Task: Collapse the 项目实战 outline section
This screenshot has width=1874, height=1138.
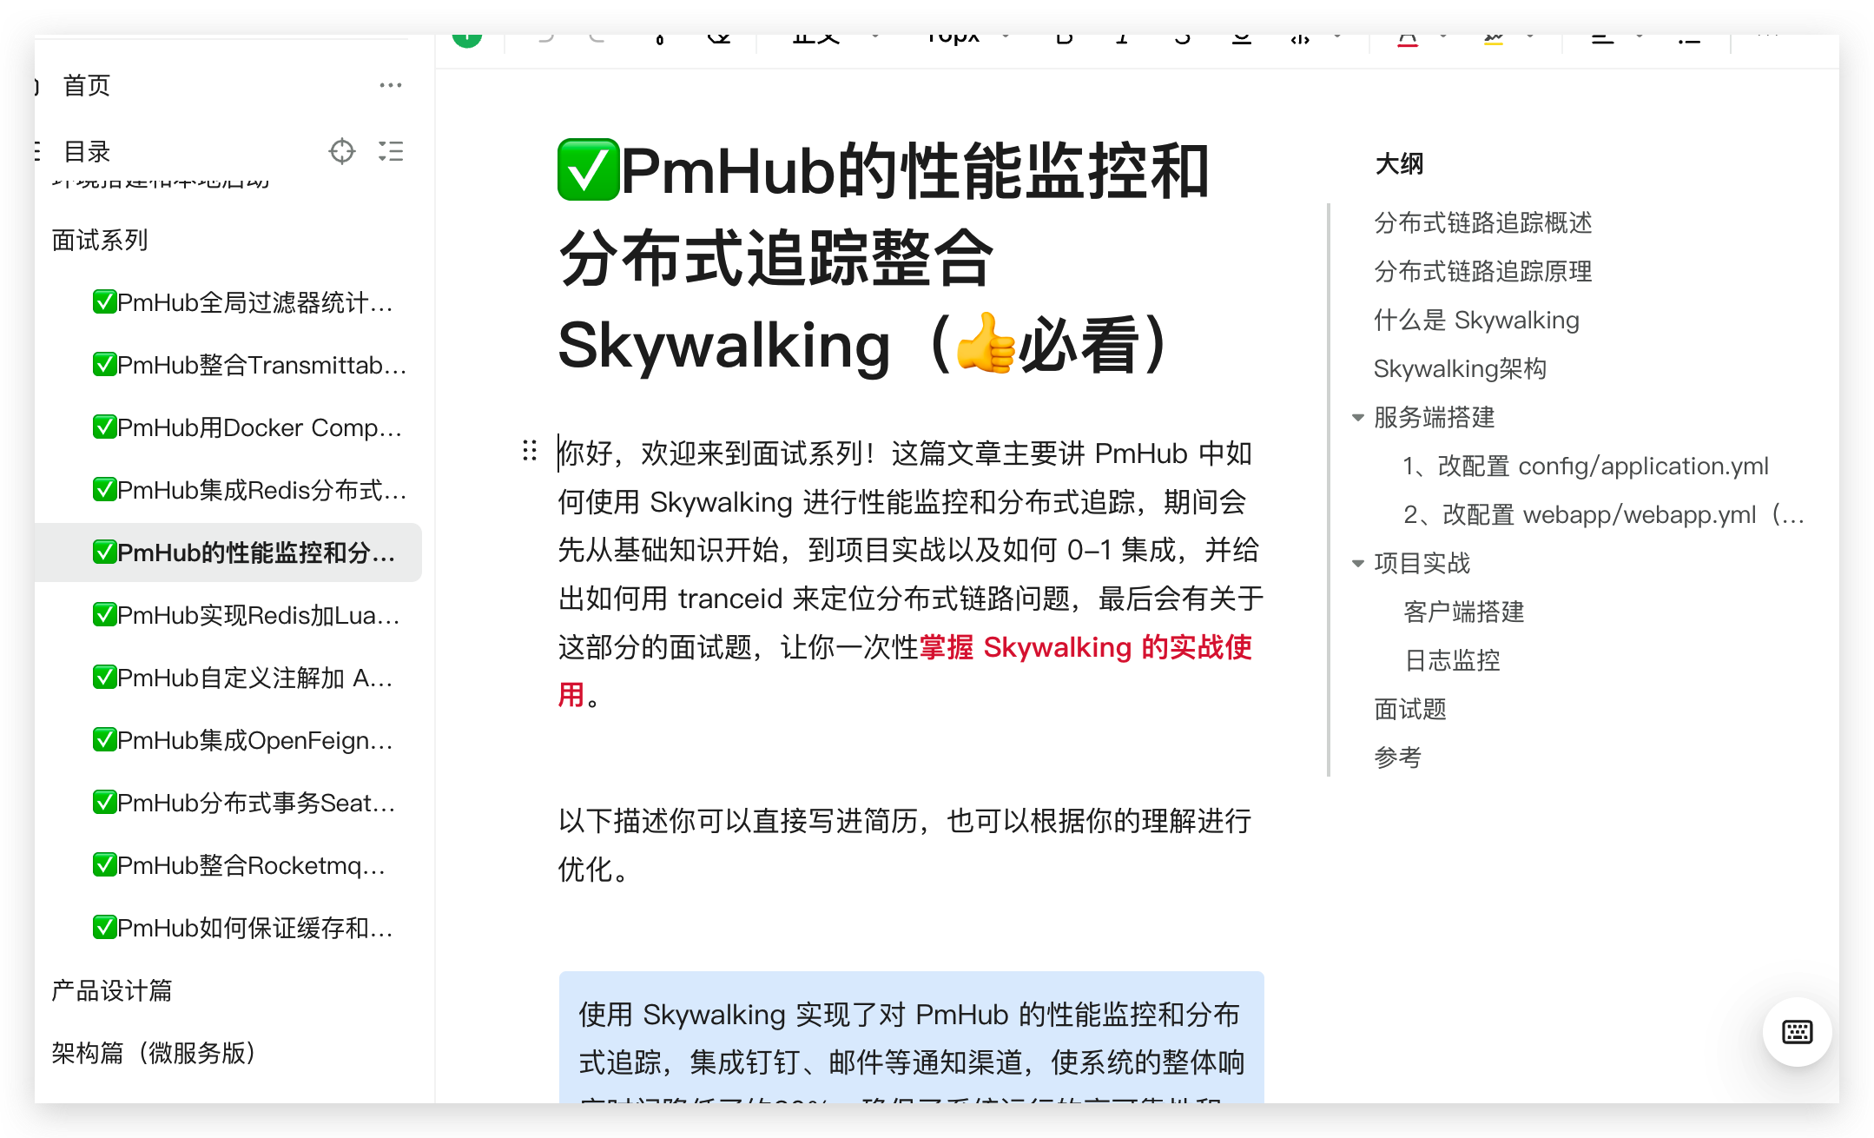Action: coord(1357,564)
